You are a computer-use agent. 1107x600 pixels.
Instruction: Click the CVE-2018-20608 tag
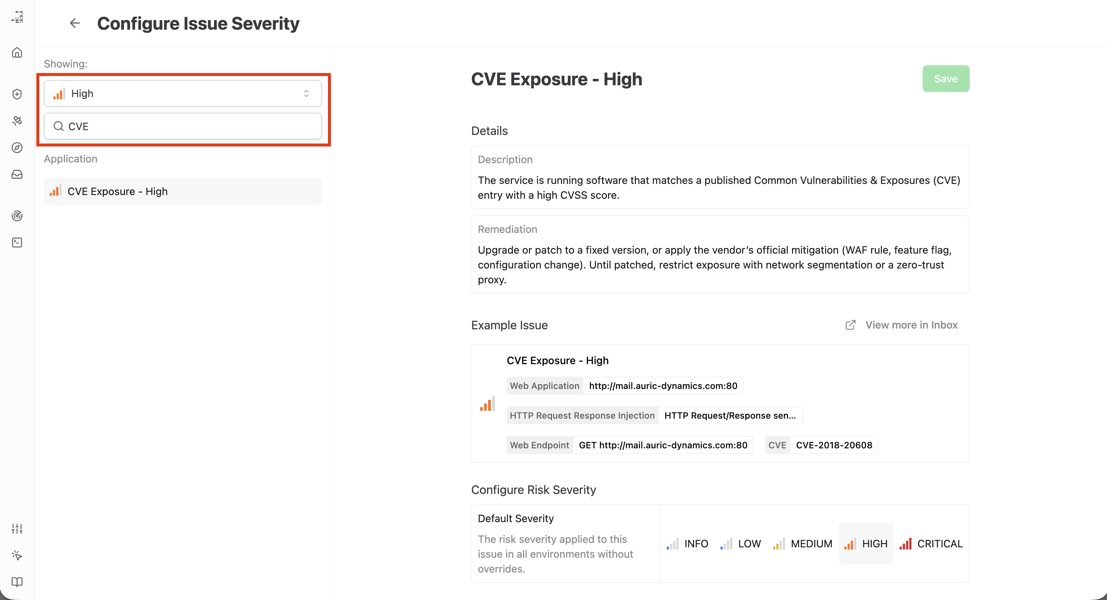[x=834, y=445]
